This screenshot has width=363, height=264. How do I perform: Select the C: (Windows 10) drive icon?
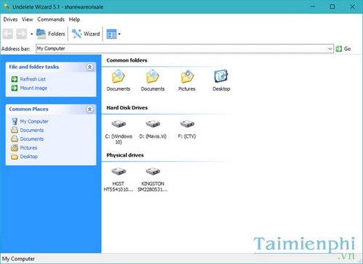point(118,124)
